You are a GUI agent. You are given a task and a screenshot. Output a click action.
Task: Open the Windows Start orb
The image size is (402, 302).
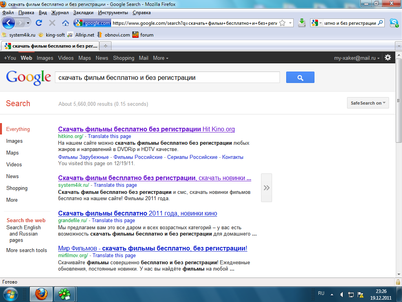(11, 294)
